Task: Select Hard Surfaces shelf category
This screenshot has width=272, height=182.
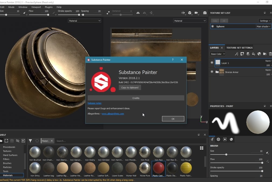Action: point(10,155)
